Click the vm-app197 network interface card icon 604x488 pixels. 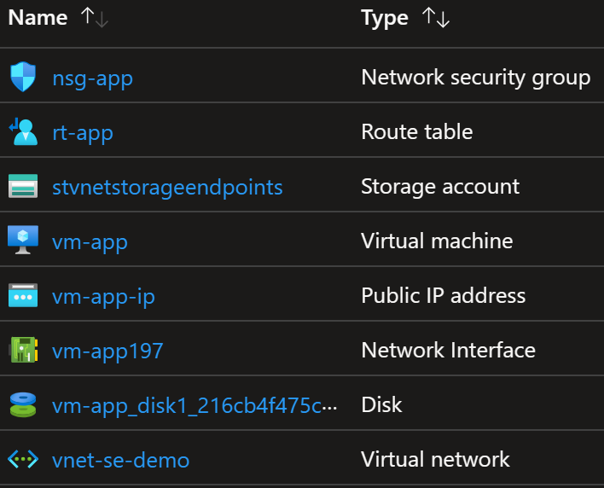click(23, 350)
